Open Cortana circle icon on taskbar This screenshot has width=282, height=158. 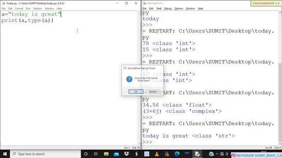click(86, 154)
